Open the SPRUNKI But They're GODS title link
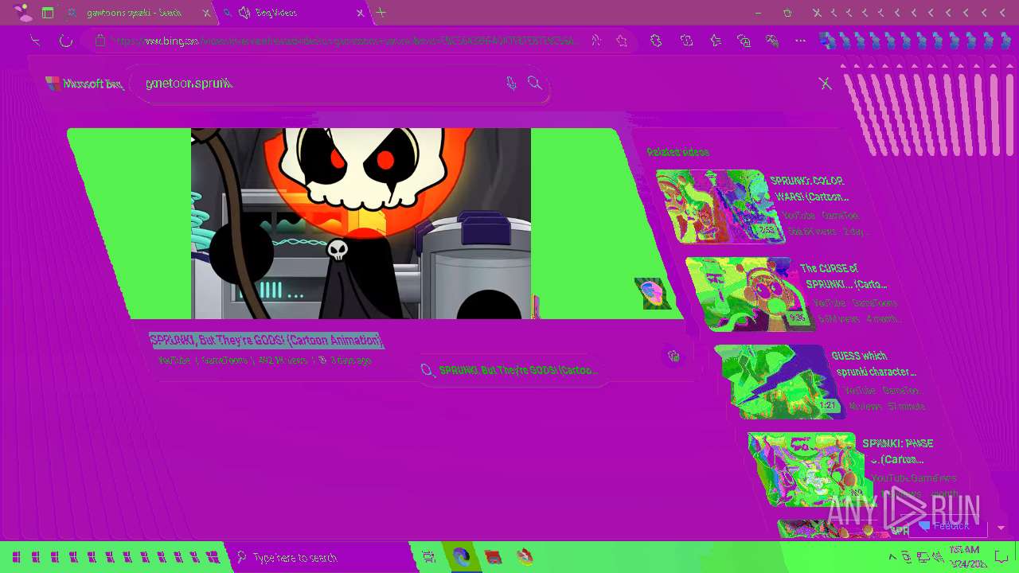The height and width of the screenshot is (573, 1019). (266, 341)
